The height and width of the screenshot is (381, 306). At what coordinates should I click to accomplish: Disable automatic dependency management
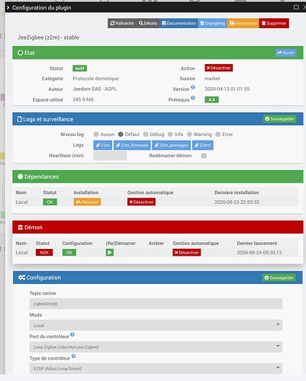(141, 202)
